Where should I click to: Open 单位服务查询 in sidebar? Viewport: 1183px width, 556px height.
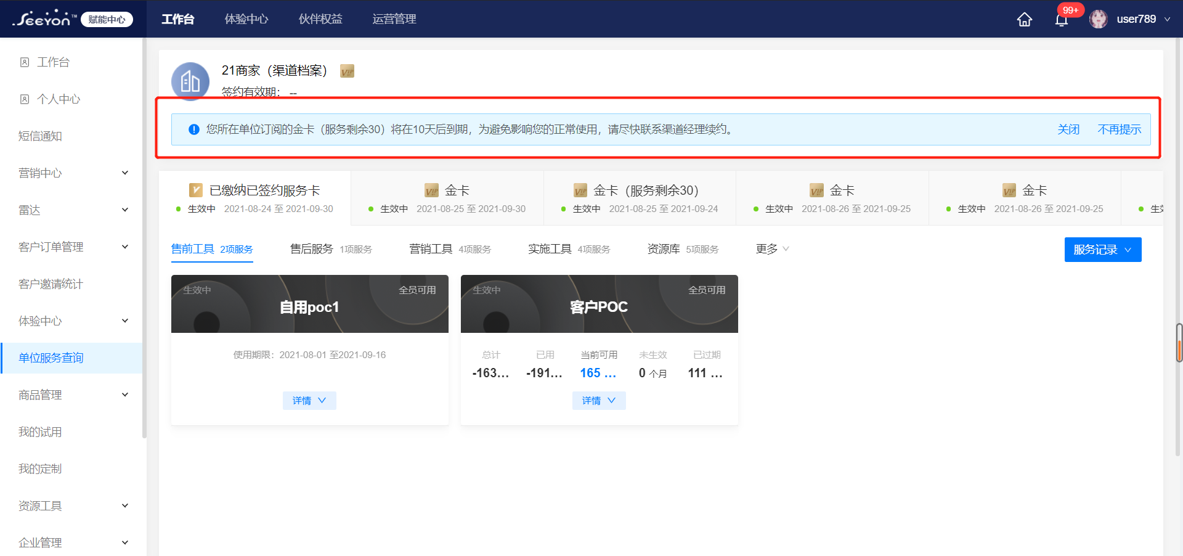click(x=71, y=358)
